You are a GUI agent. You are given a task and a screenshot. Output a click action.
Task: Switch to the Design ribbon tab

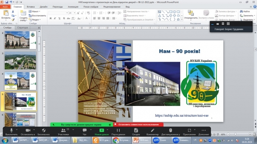[43, 7]
